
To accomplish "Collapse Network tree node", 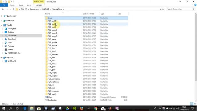I will [2, 58].
